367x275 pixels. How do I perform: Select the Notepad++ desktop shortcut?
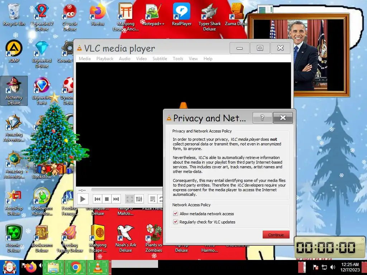point(153,14)
